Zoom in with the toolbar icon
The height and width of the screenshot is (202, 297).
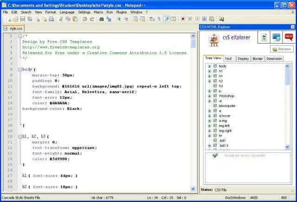pos(119,19)
